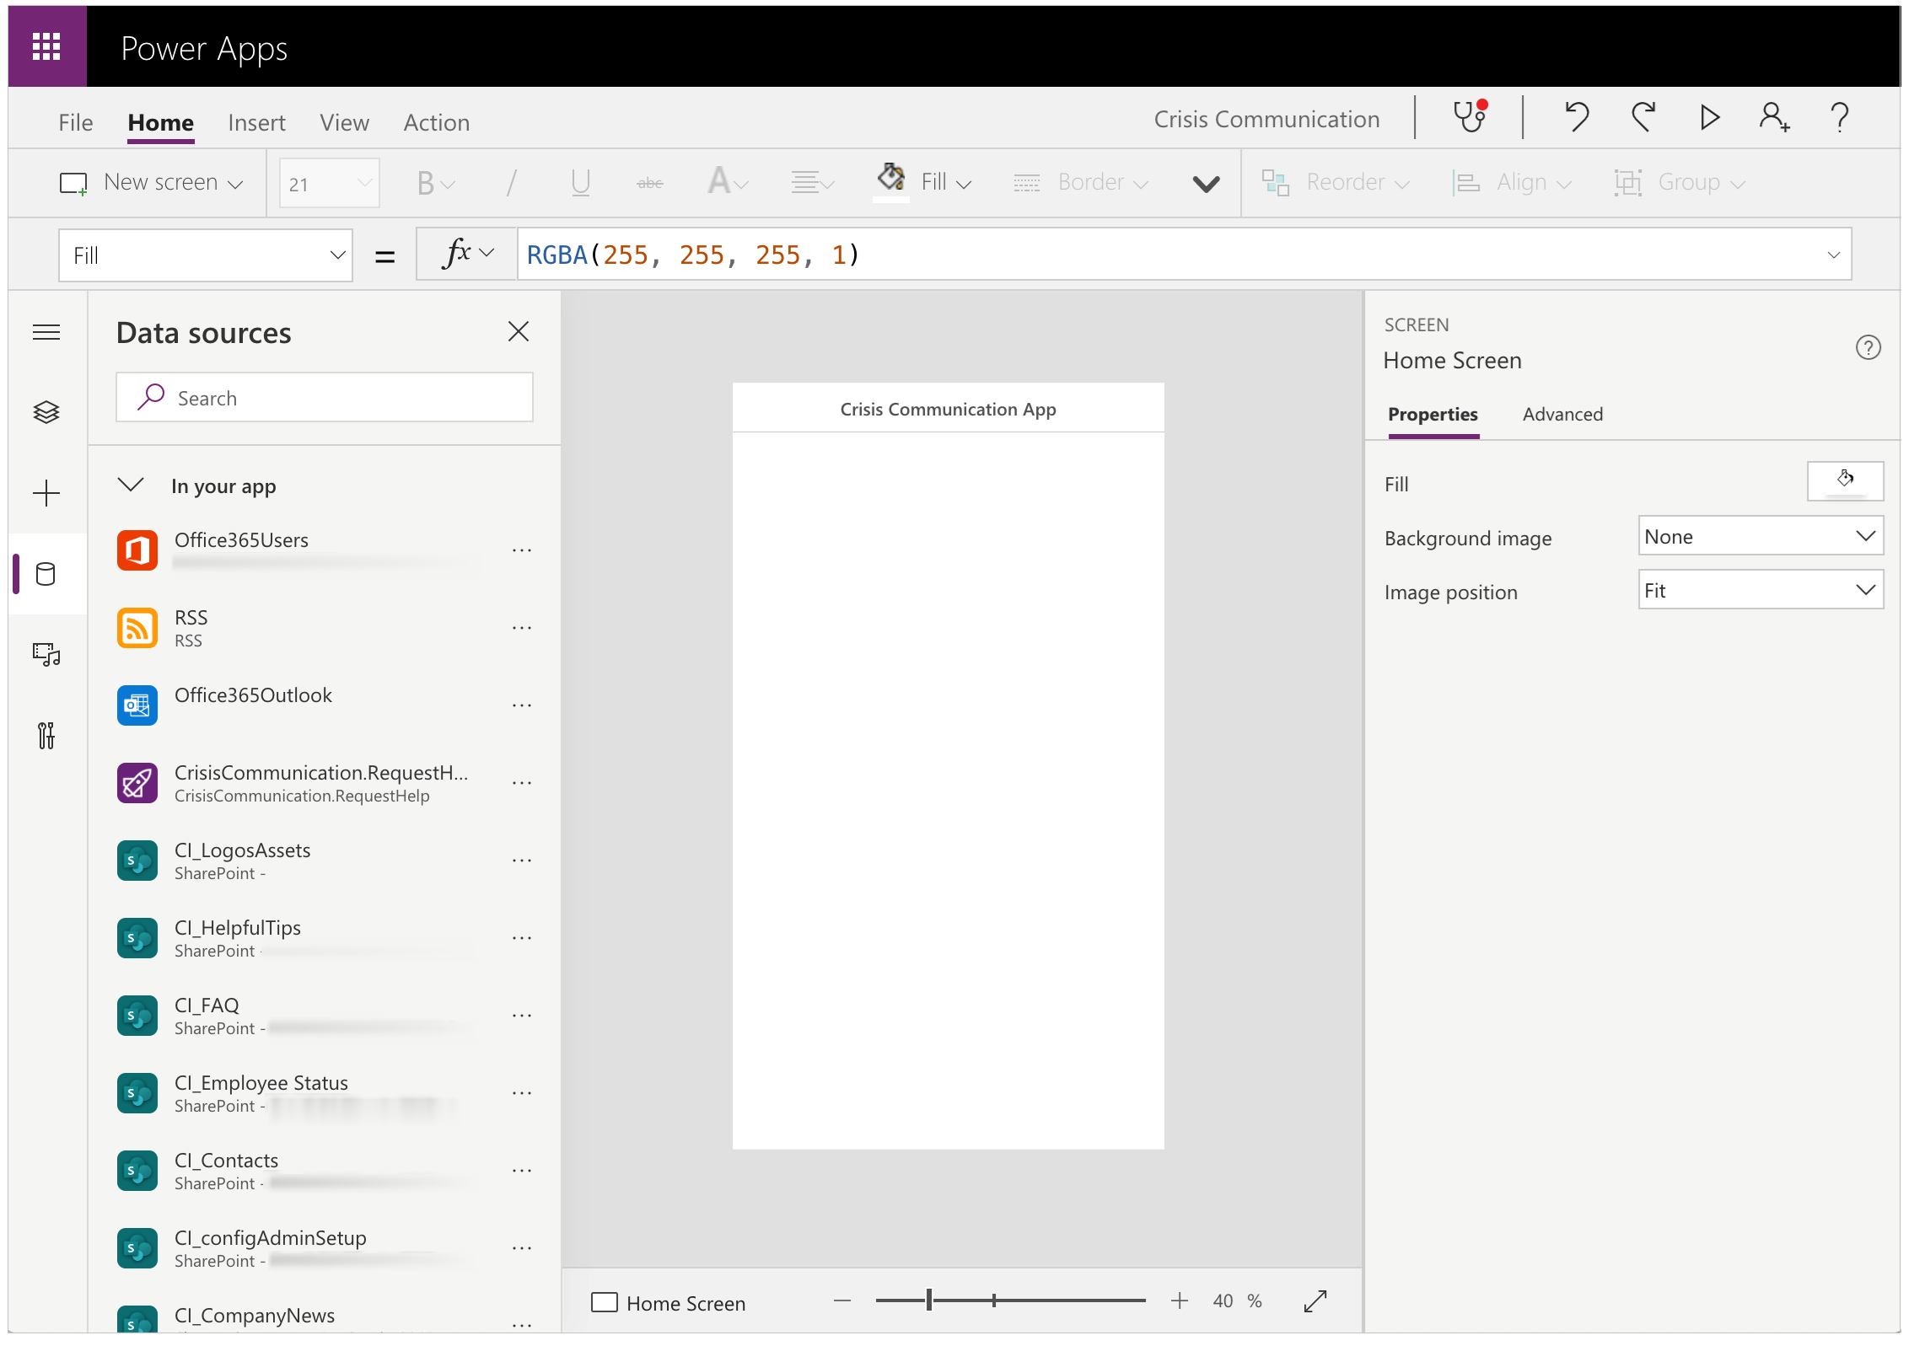Select the Advanced tab in properties

(x=1560, y=414)
